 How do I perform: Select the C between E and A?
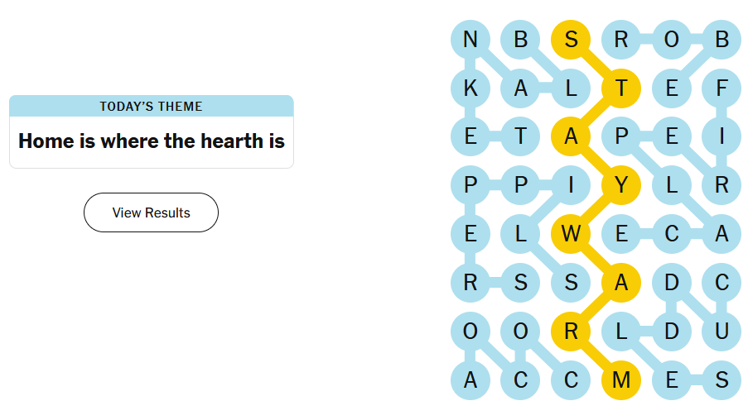point(672,234)
